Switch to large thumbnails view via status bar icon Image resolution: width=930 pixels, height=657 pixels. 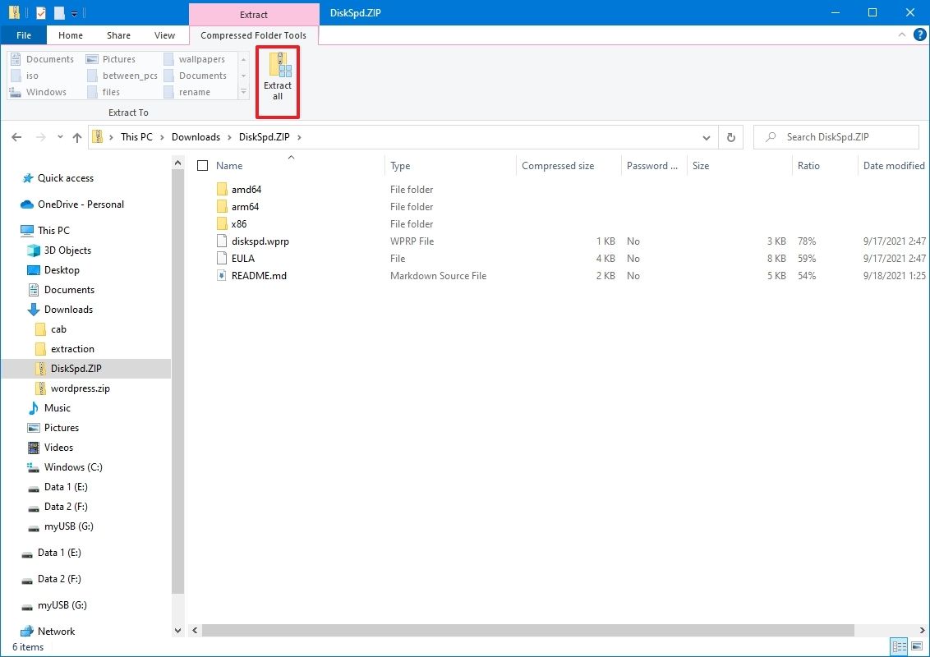915,646
